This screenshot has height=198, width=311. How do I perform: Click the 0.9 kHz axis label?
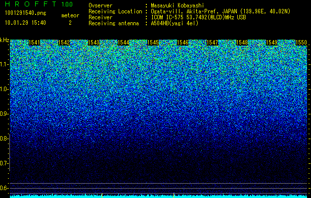coord(4,114)
